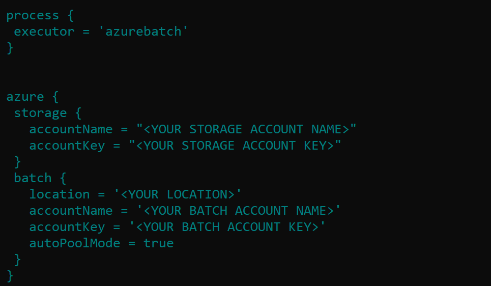491x286 pixels.
Task: Click the '<YOUR LOCATION>' placeholder
Action: (x=178, y=194)
